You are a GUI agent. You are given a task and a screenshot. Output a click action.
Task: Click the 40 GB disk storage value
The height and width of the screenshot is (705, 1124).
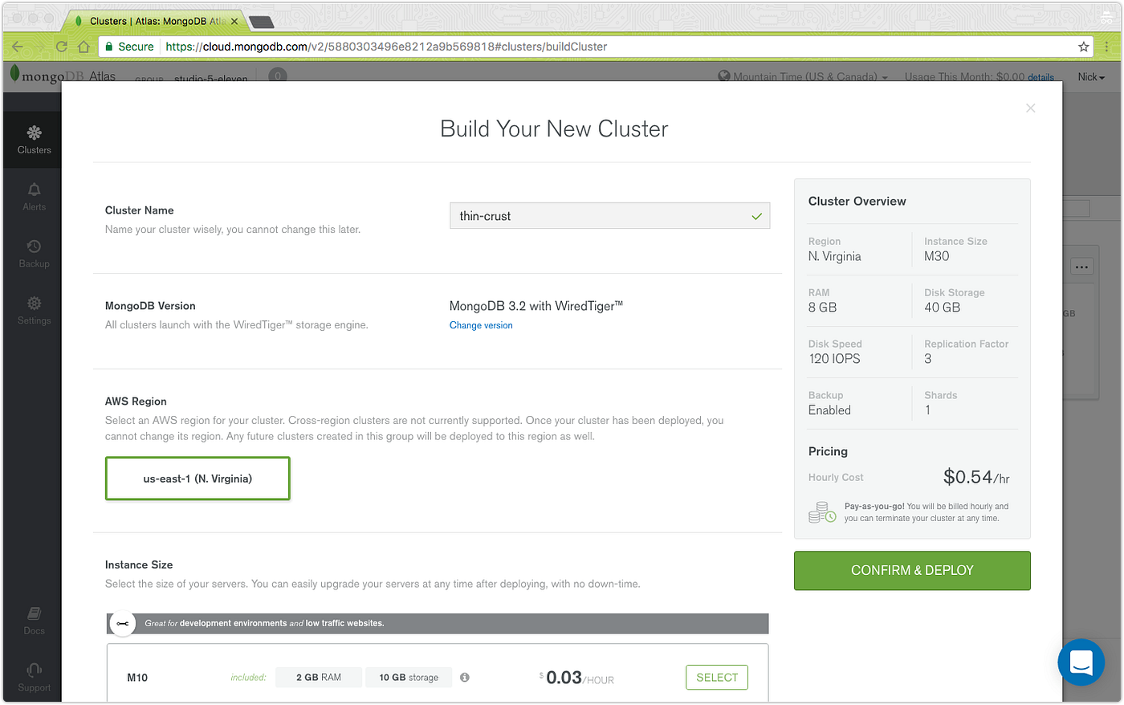942,308
